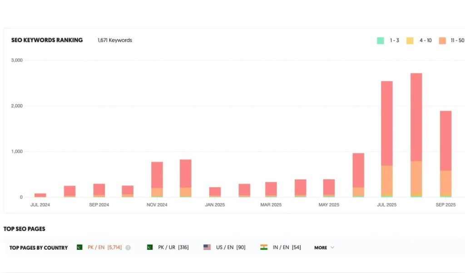Viewport: 465px width, 273px height.
Task: Click the 1,671 Keywords count
Action: tap(115, 40)
